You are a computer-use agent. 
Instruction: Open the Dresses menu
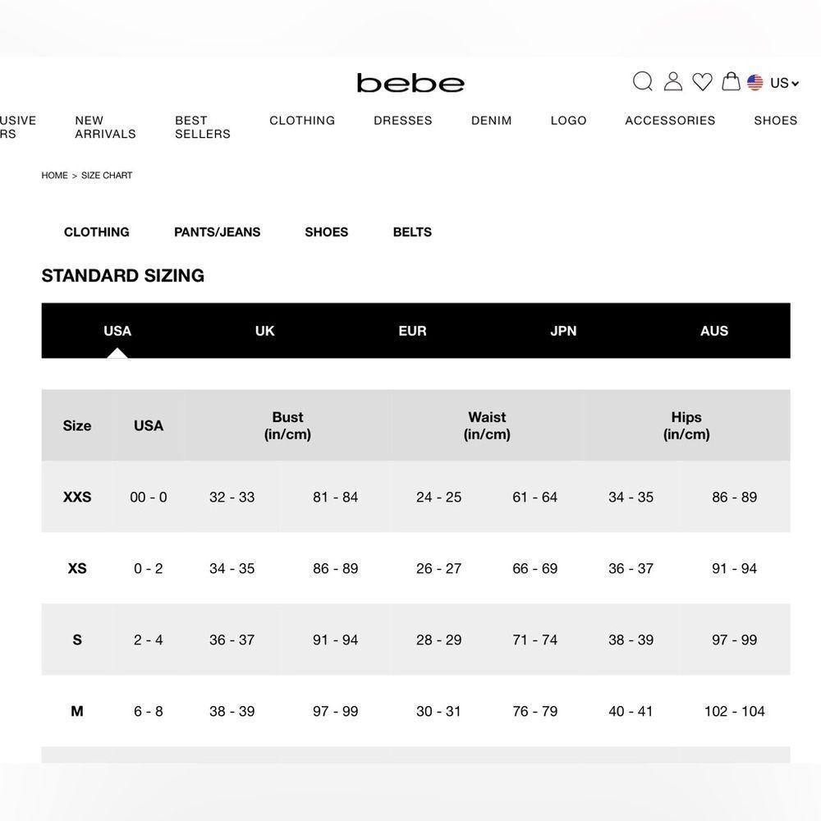[402, 121]
